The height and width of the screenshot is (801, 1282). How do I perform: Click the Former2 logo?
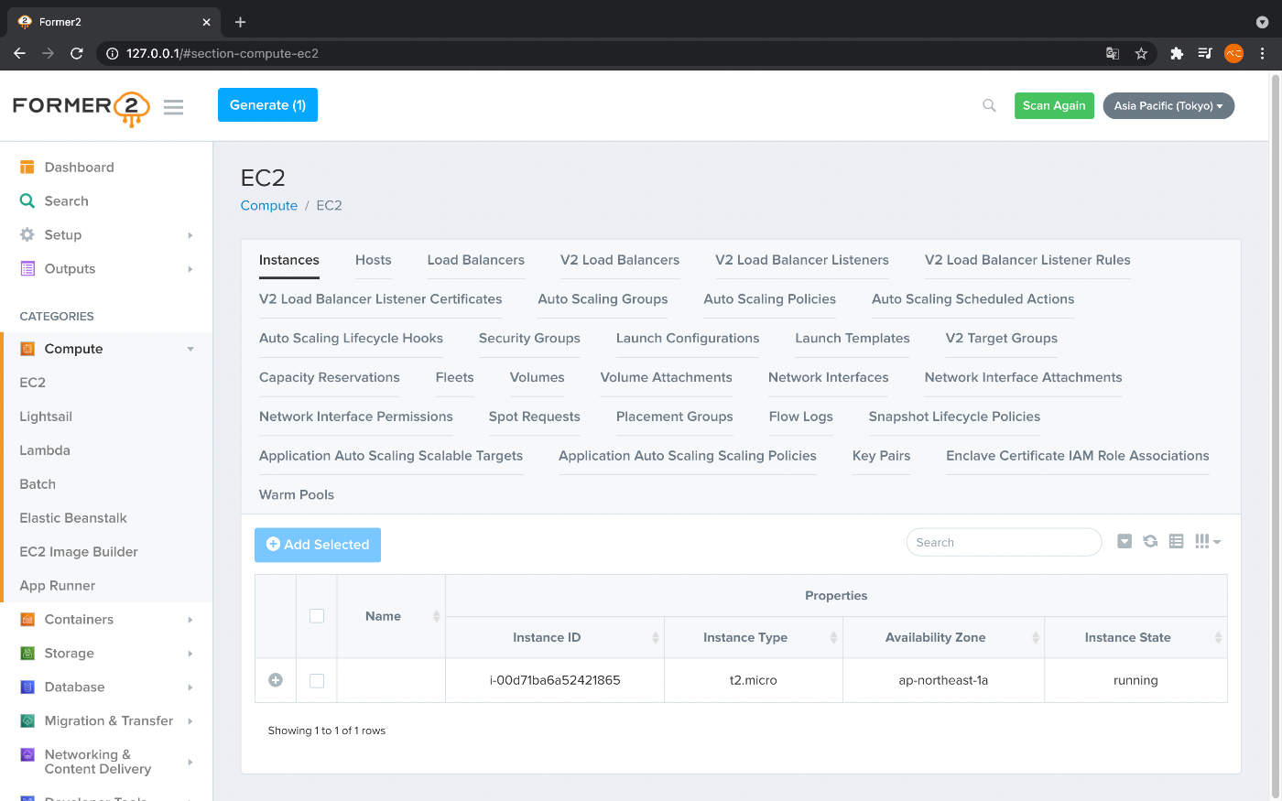pos(81,107)
